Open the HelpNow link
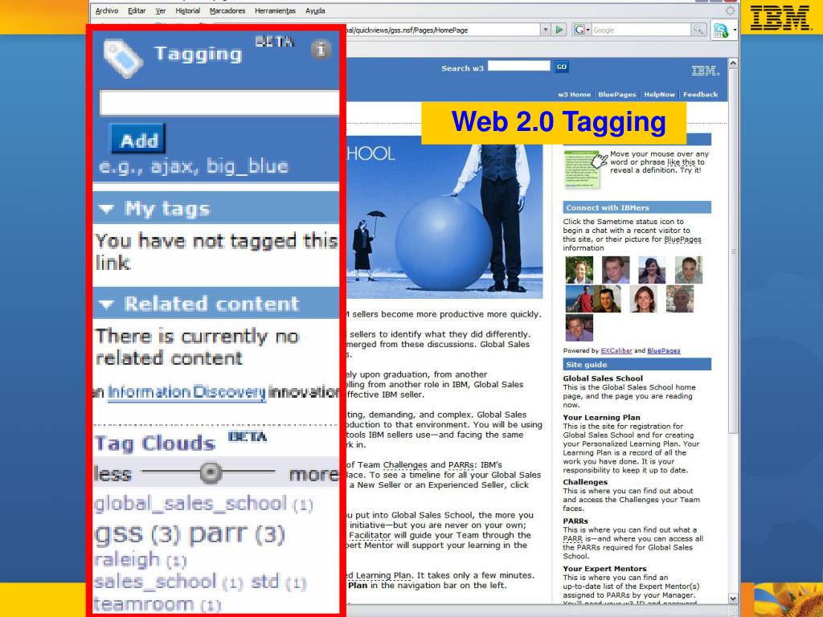823x617 pixels. (x=659, y=95)
